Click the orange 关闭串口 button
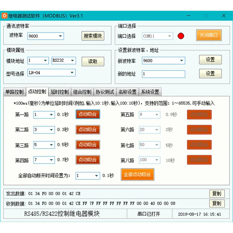The image size is (233, 233). 209,35
